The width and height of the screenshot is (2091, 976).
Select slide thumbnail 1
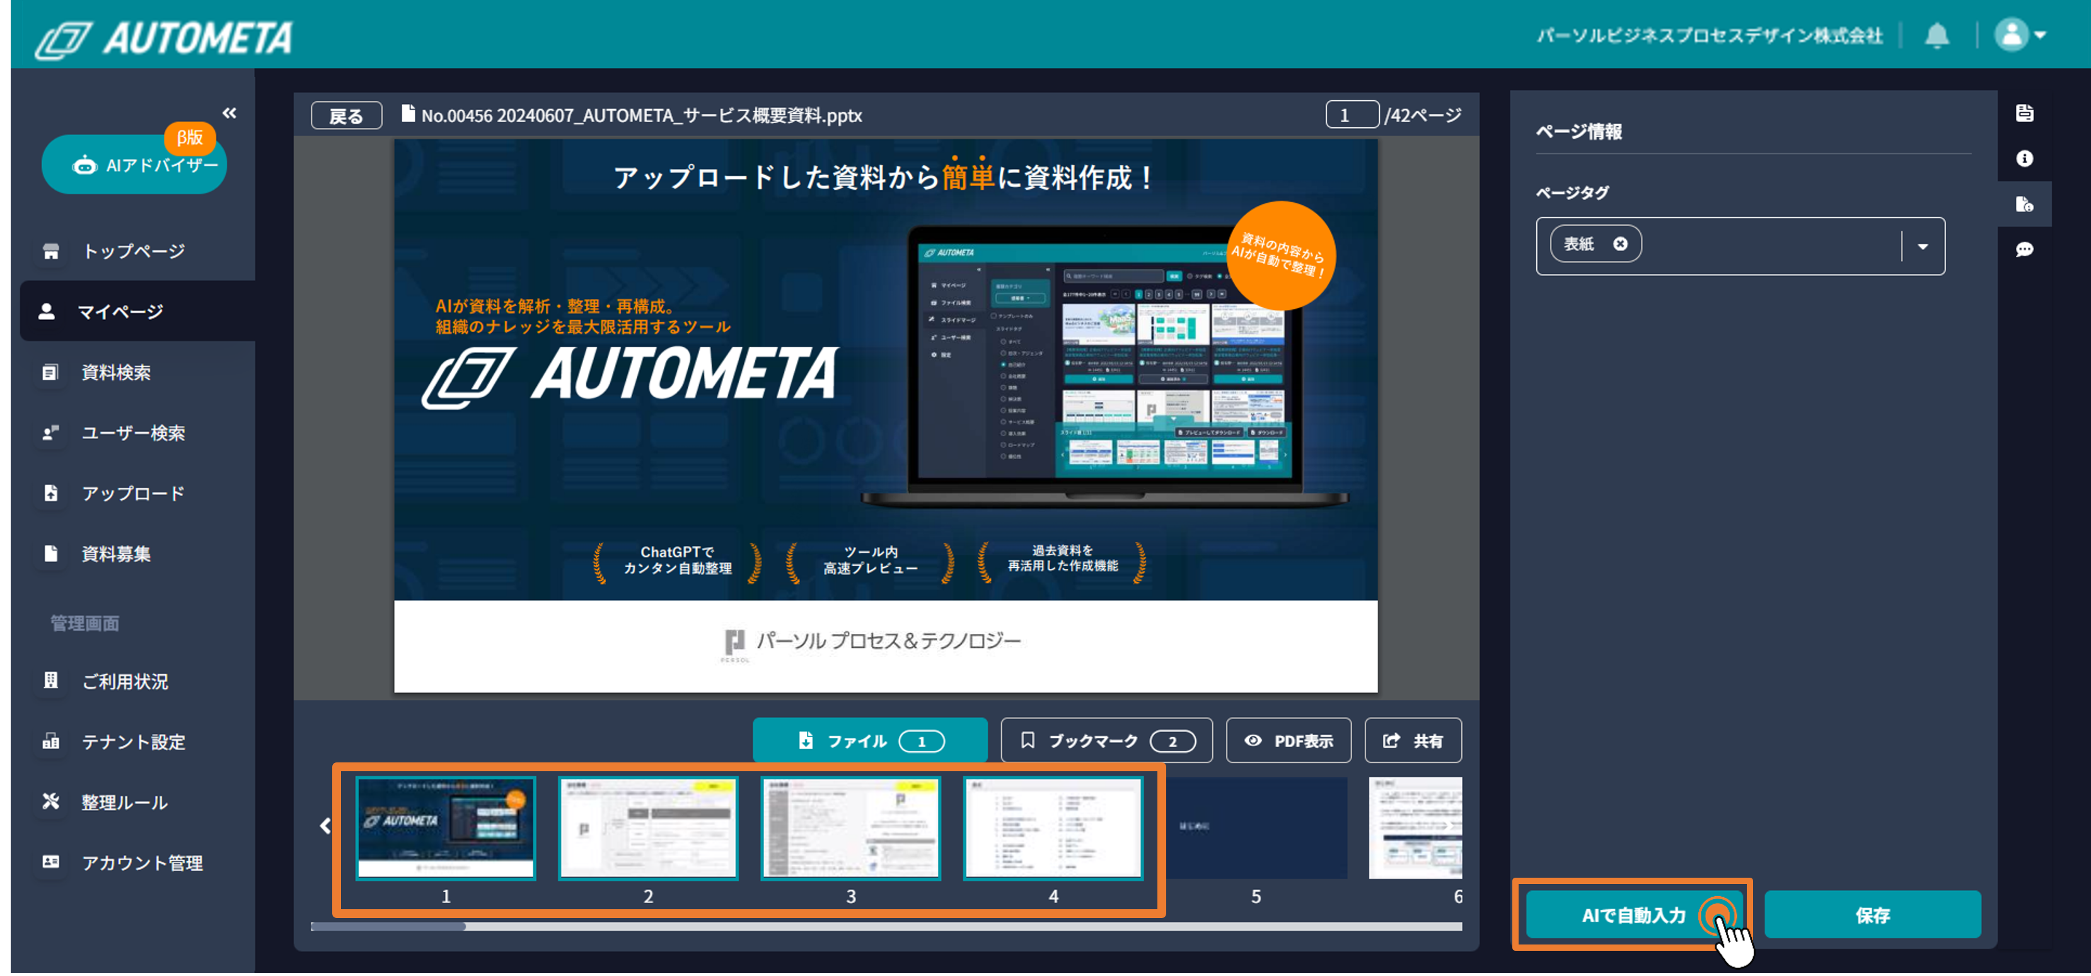point(446,829)
